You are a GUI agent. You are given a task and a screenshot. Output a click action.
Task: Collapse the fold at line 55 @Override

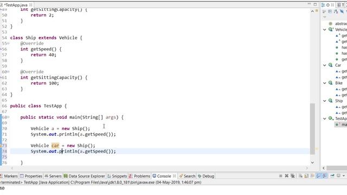click(x=9, y=43)
